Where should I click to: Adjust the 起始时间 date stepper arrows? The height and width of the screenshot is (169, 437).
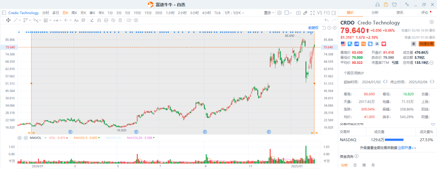point(386,82)
